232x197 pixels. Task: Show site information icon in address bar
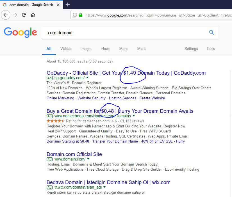[75, 15]
